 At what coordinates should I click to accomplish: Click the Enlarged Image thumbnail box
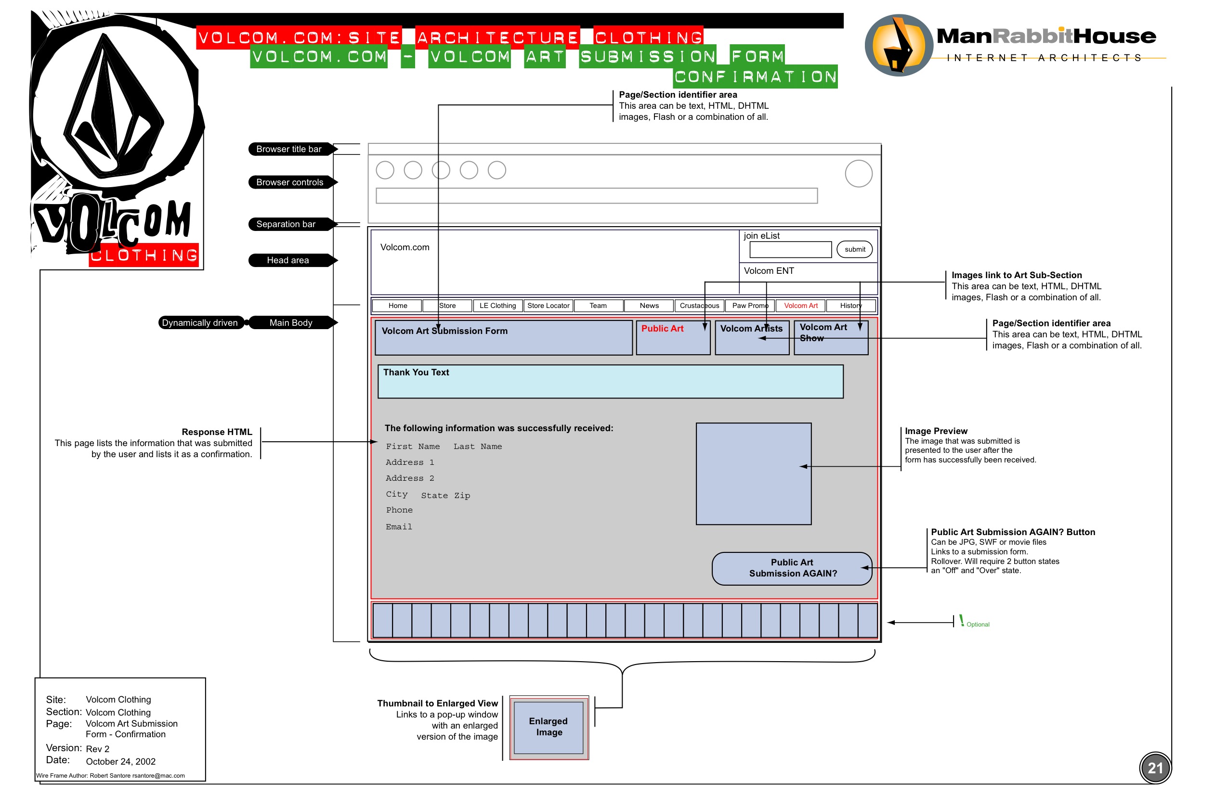[x=549, y=727]
